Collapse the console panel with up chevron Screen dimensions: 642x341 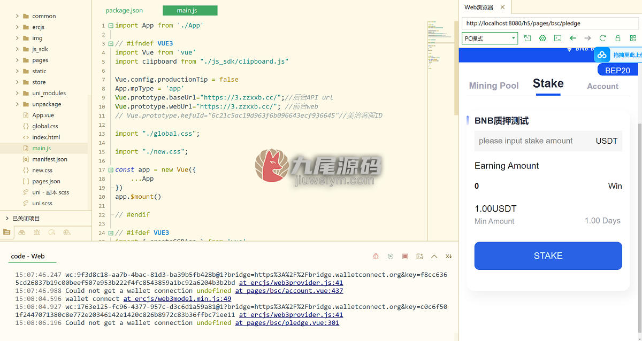[x=434, y=257]
